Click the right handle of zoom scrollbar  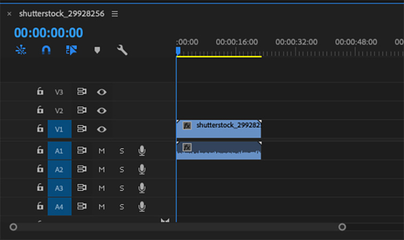(x=342, y=227)
